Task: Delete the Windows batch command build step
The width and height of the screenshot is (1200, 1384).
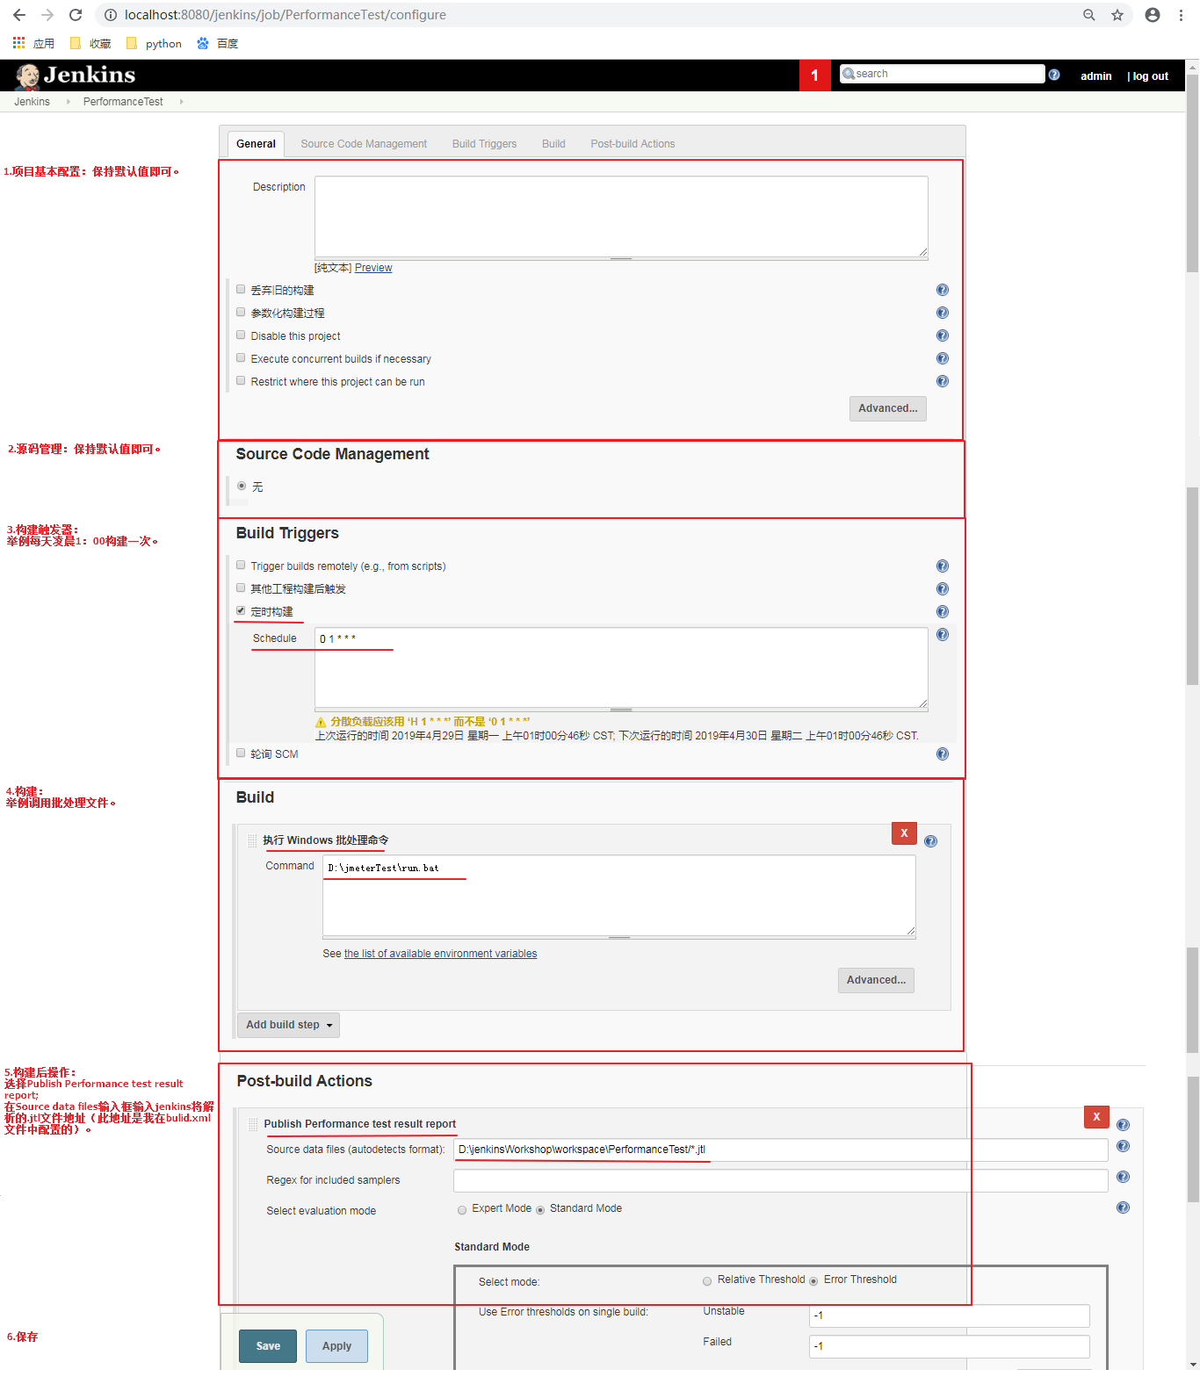Action: pyautogui.click(x=903, y=833)
